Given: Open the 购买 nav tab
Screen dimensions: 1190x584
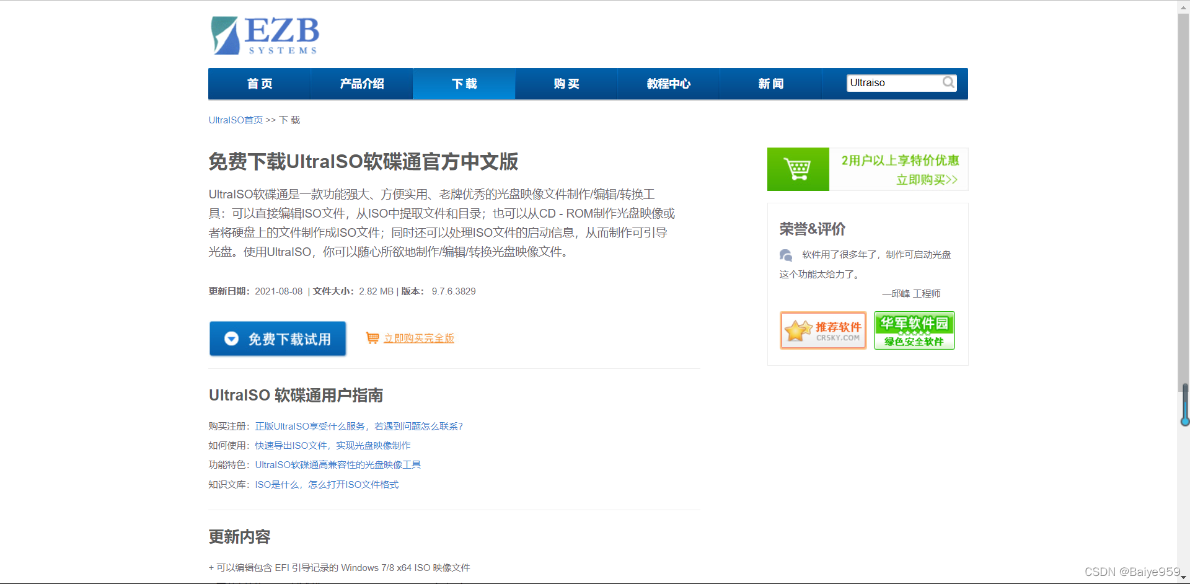Looking at the screenshot, I should (566, 84).
